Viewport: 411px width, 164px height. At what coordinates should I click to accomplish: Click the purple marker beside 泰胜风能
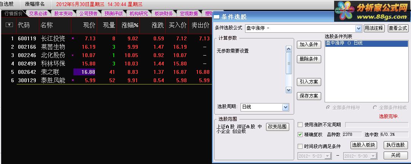73,80
